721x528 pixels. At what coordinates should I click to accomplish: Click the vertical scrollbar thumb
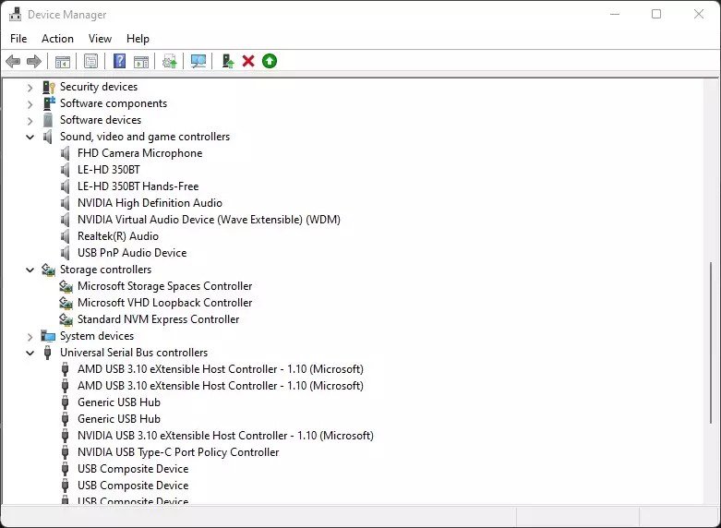coord(712,343)
